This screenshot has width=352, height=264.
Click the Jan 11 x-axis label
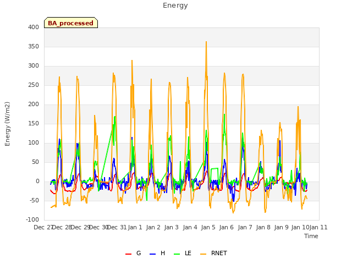[318, 228]
